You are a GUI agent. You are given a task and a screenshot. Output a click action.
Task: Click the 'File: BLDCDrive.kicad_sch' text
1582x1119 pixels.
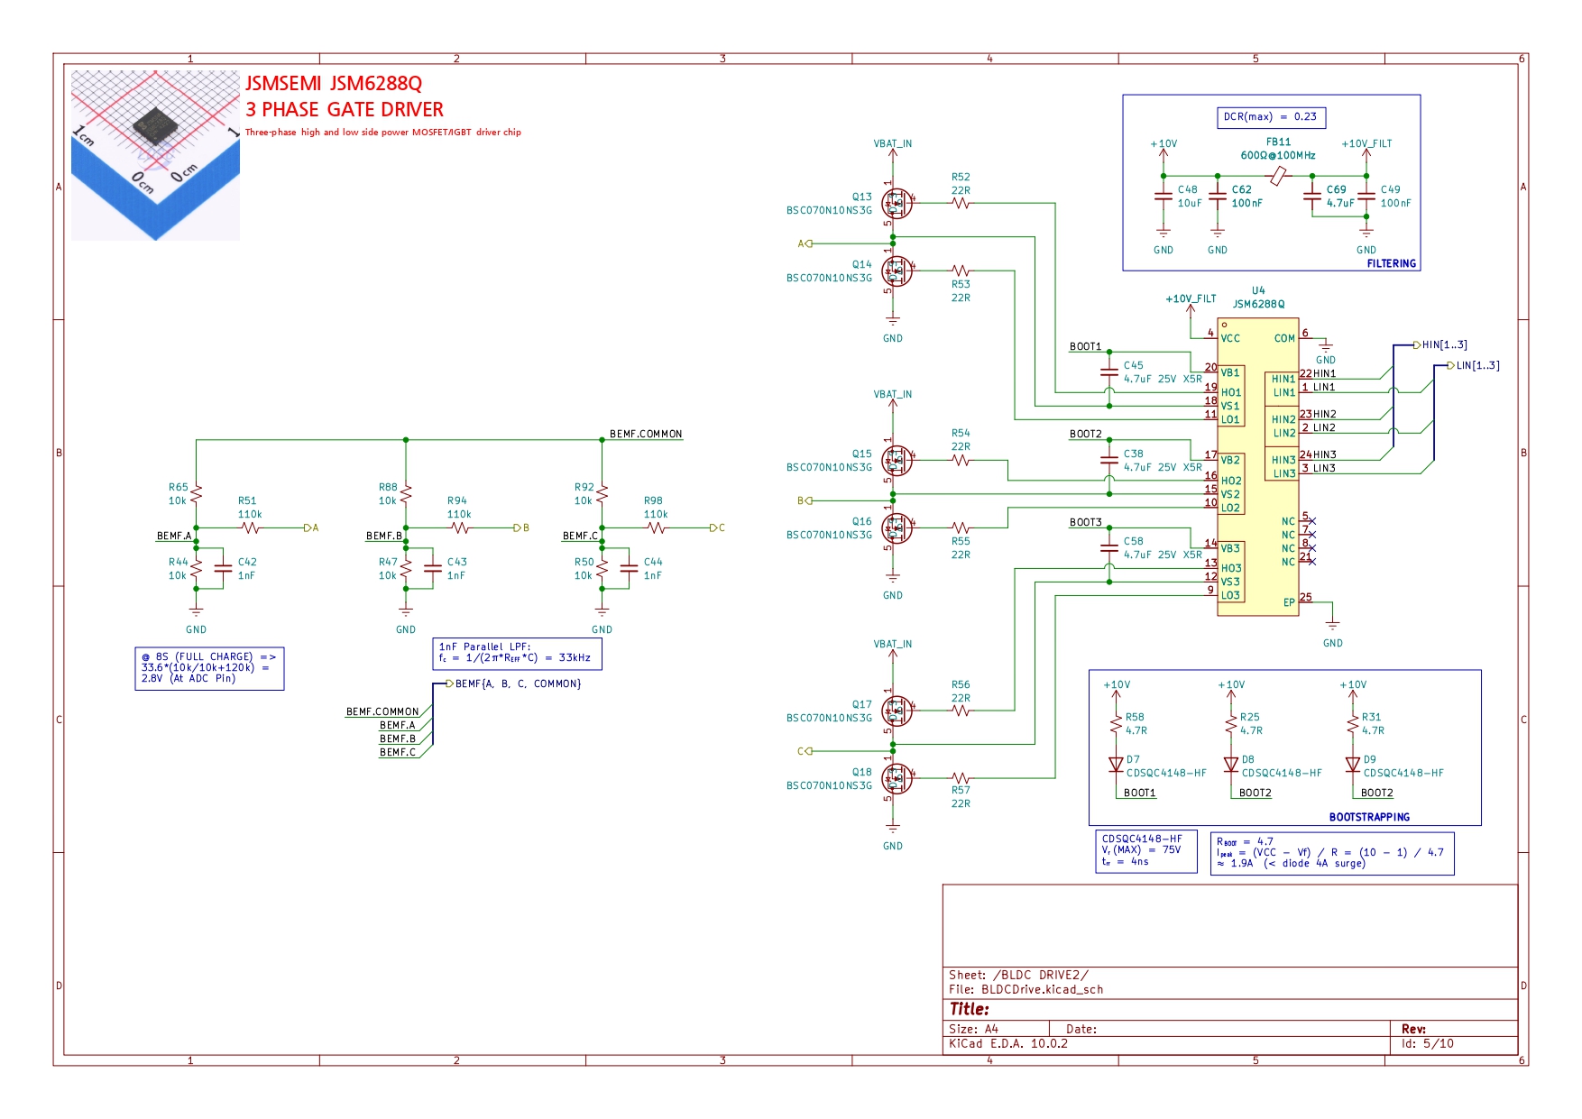pos(1026,989)
